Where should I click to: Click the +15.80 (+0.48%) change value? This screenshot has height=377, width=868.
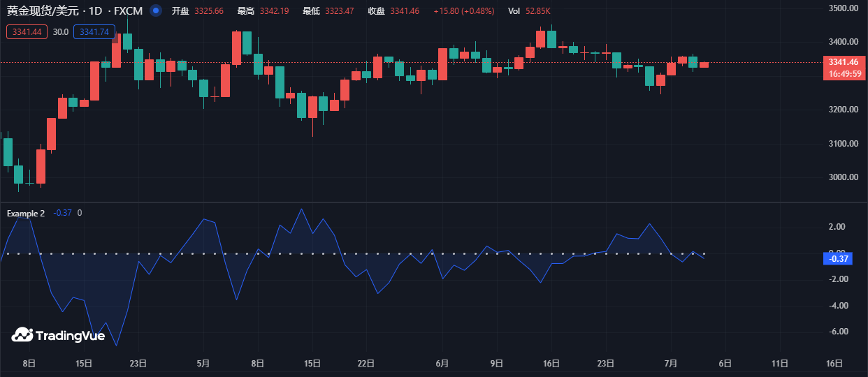tap(463, 11)
